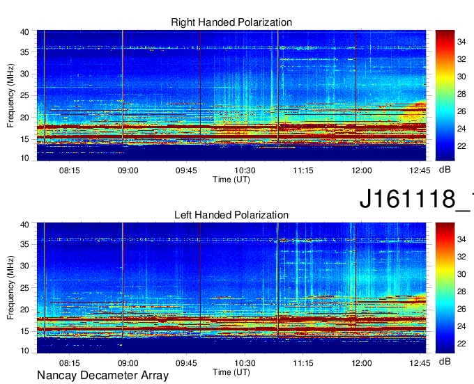
Task: Click the 'Time (UT)' axis label under the bottom plot
Action: pos(231,372)
